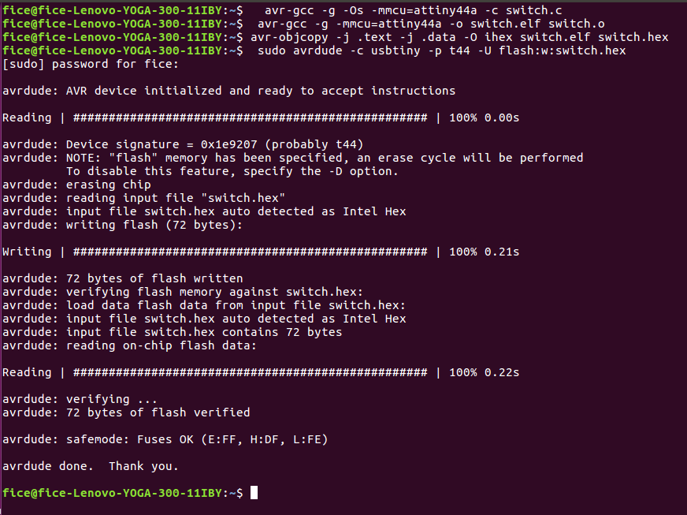Click the [sudo] password for fice line
687x515 pixels.
[x=91, y=65]
